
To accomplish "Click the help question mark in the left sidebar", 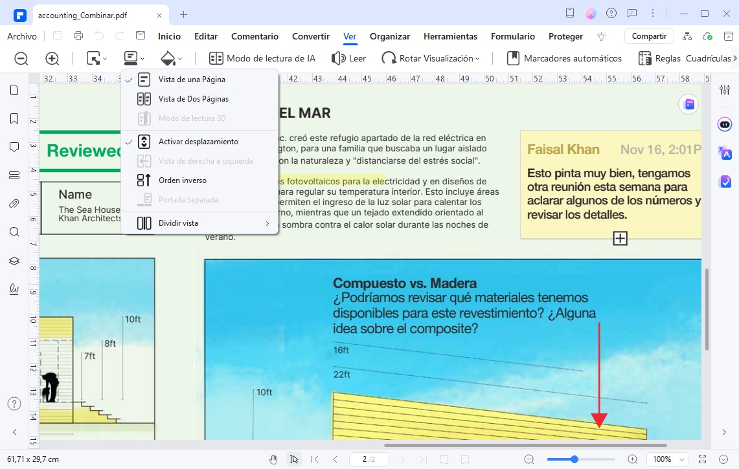I will 14,404.
